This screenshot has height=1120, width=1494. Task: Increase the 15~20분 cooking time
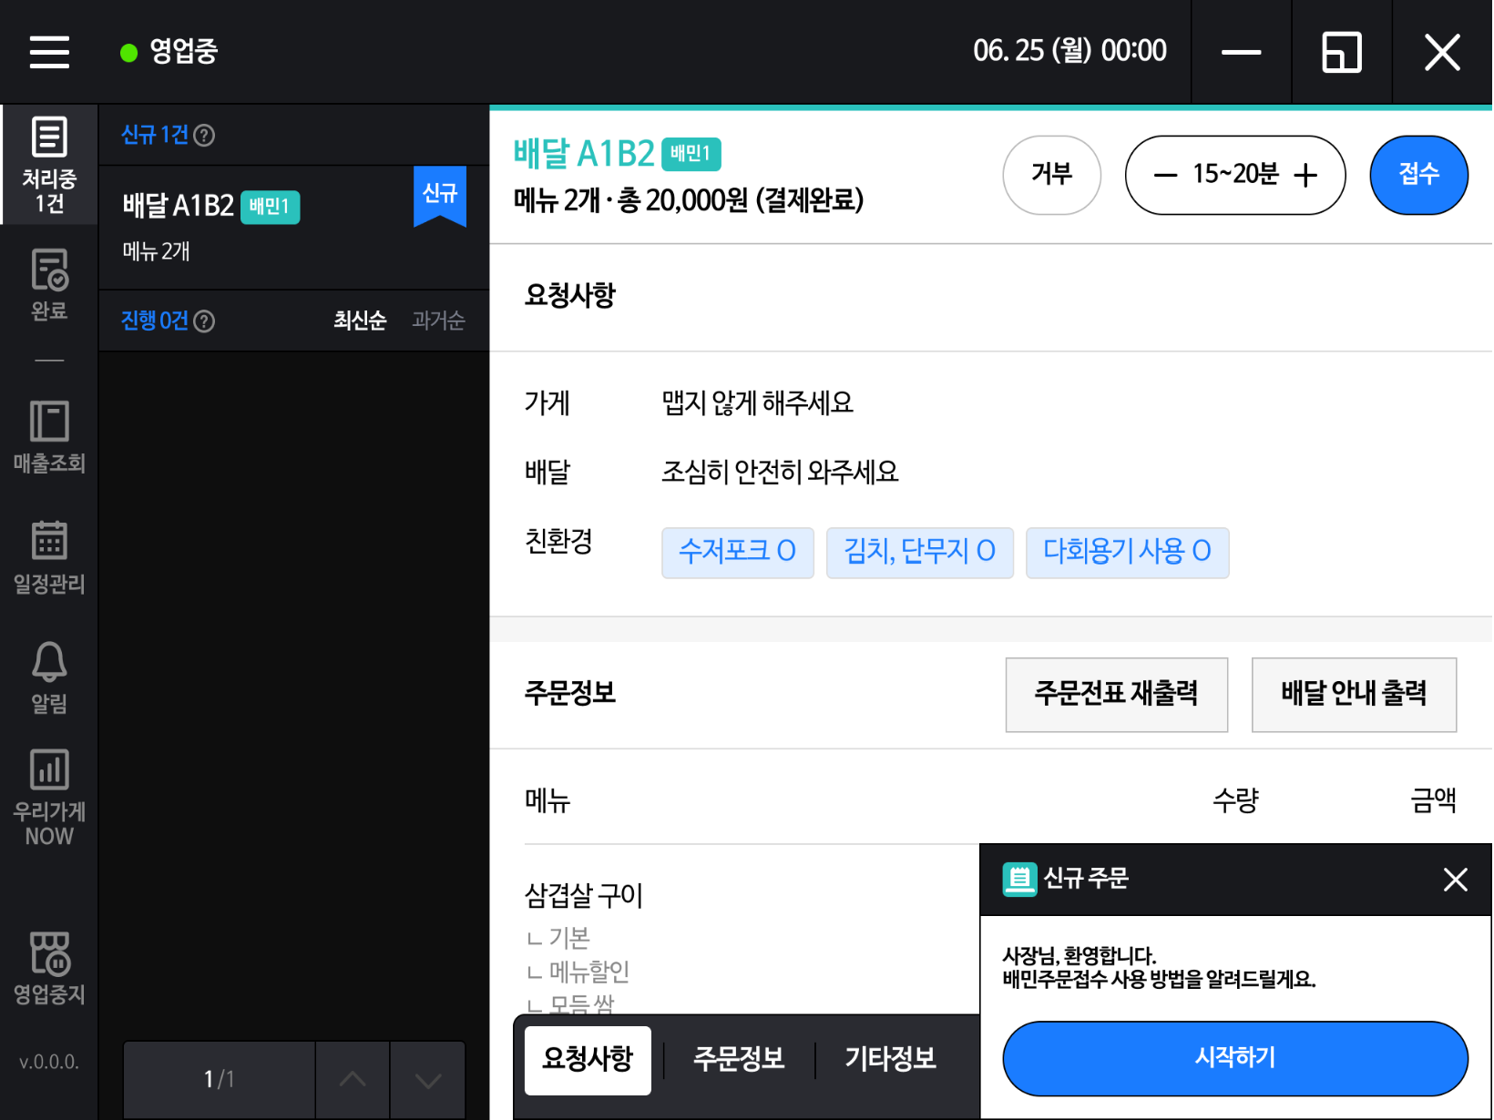pyautogui.click(x=1305, y=175)
